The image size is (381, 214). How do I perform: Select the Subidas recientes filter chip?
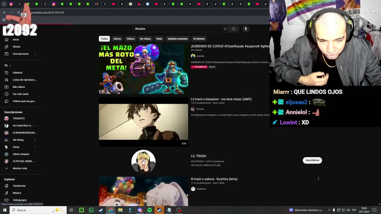coord(178,39)
